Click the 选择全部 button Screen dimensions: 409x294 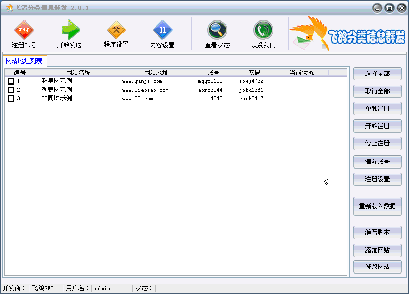377,74
